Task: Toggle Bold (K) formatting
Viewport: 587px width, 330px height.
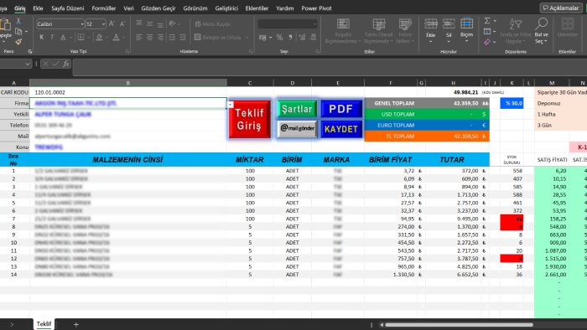Action: [x=42, y=37]
